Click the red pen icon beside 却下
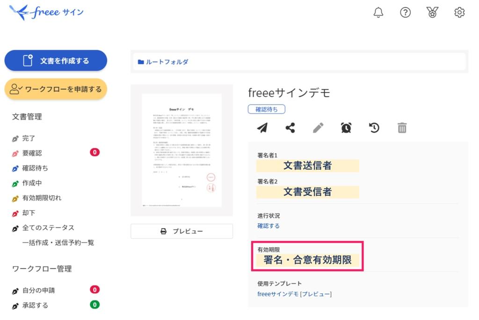This screenshot has width=479, height=320. (x=15, y=213)
